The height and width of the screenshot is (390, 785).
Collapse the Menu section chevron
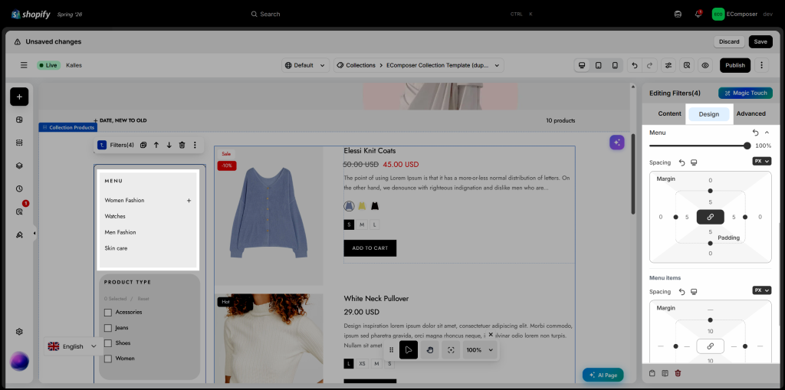pyautogui.click(x=767, y=133)
